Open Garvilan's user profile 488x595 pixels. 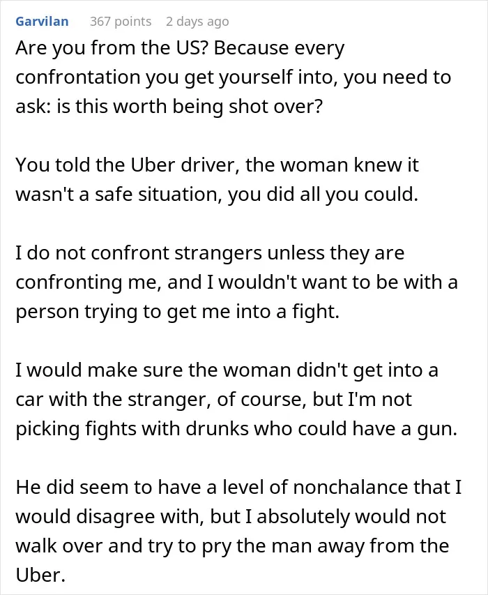click(x=42, y=21)
